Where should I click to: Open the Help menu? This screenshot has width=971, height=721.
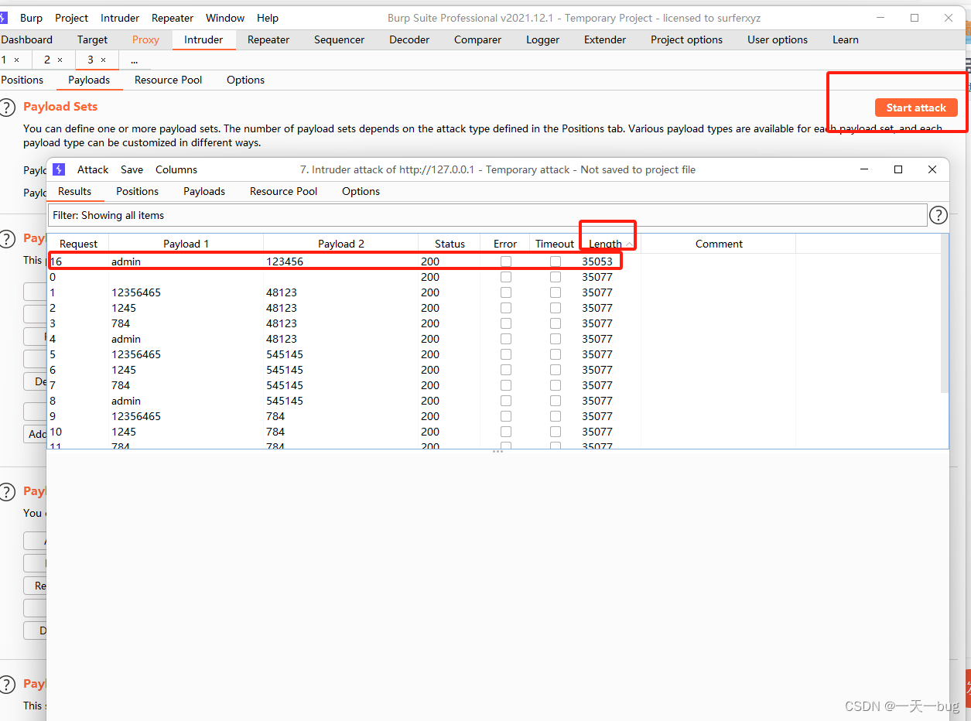268,18
